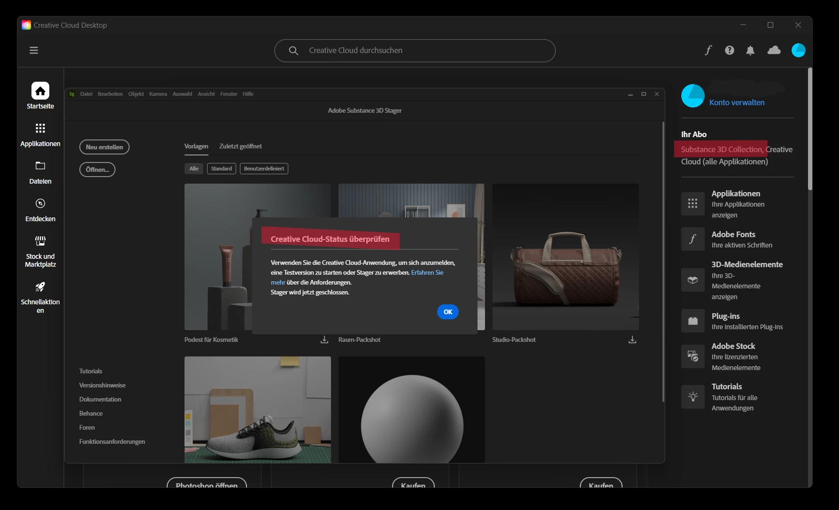Image resolution: width=839 pixels, height=510 pixels.
Task: Click the Adobe Fonts heading
Action: pyautogui.click(x=733, y=234)
